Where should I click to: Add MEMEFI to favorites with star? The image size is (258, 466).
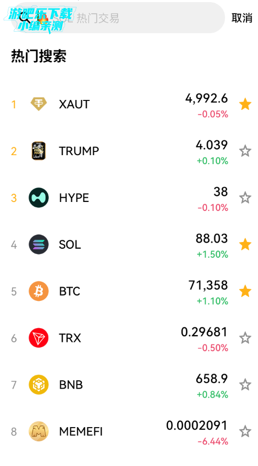(245, 431)
